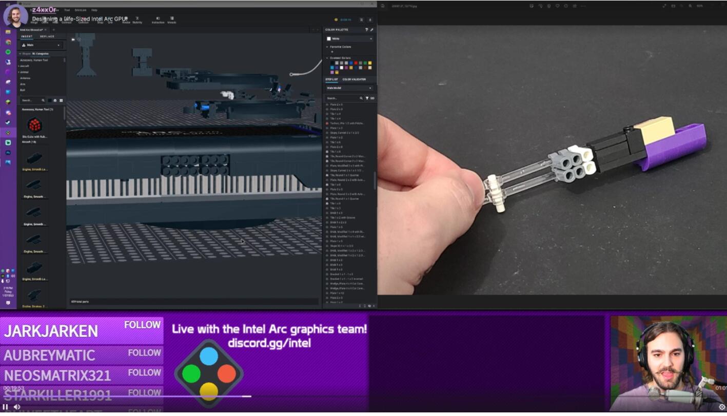727x416 pixels.
Task: Open the Main palette dropdown
Action: [x=42, y=45]
